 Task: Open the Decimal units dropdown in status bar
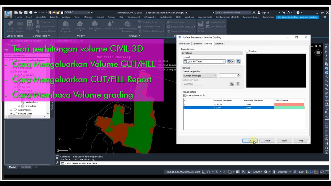(284, 172)
